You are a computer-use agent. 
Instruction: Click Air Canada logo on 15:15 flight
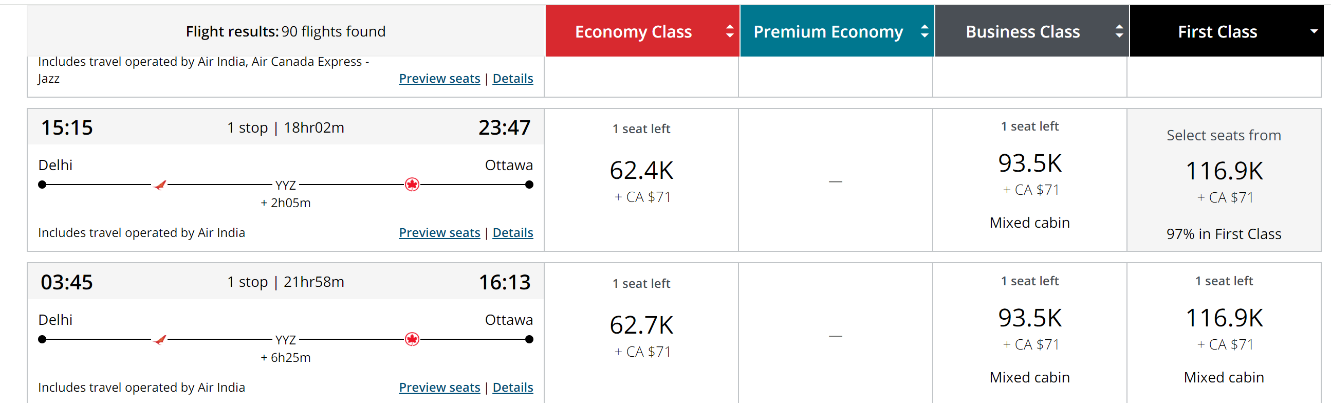point(412,185)
